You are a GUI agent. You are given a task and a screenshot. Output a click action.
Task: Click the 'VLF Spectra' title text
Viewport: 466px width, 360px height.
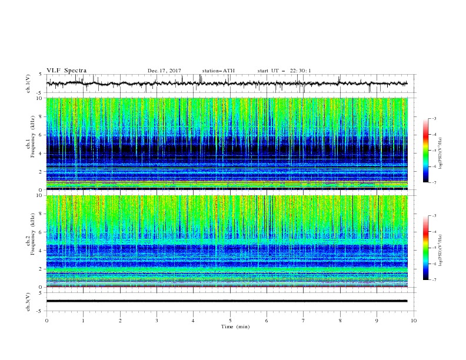[x=66, y=71]
